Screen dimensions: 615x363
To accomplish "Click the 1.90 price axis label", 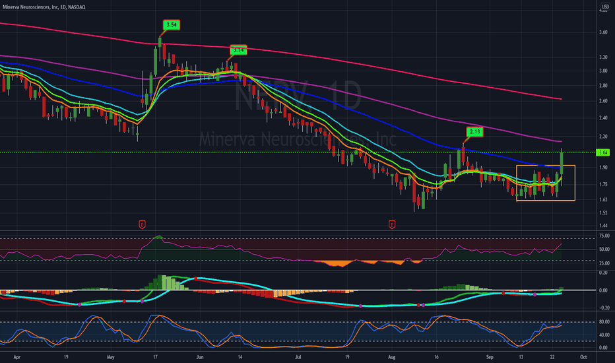I will click(x=603, y=168).
